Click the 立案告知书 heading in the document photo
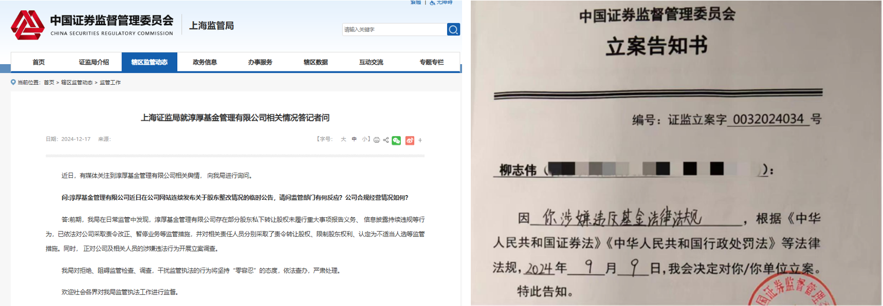 657,46
